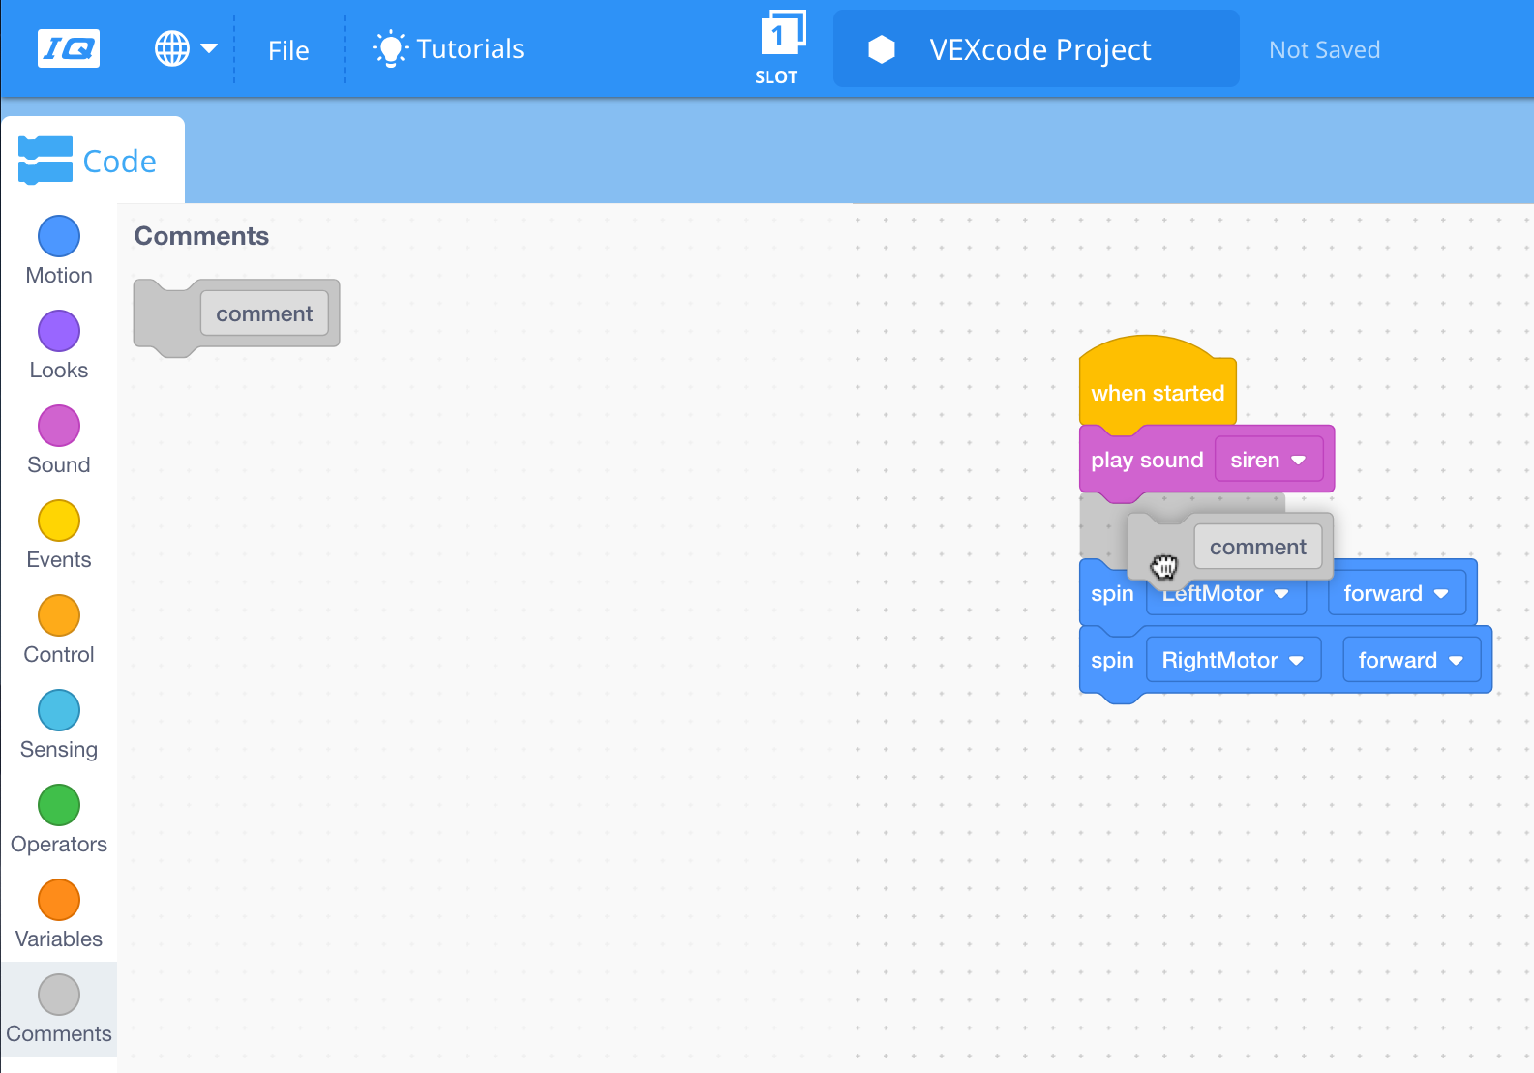
Task: Open RightMotor's forward direction dropdown
Action: click(1410, 661)
